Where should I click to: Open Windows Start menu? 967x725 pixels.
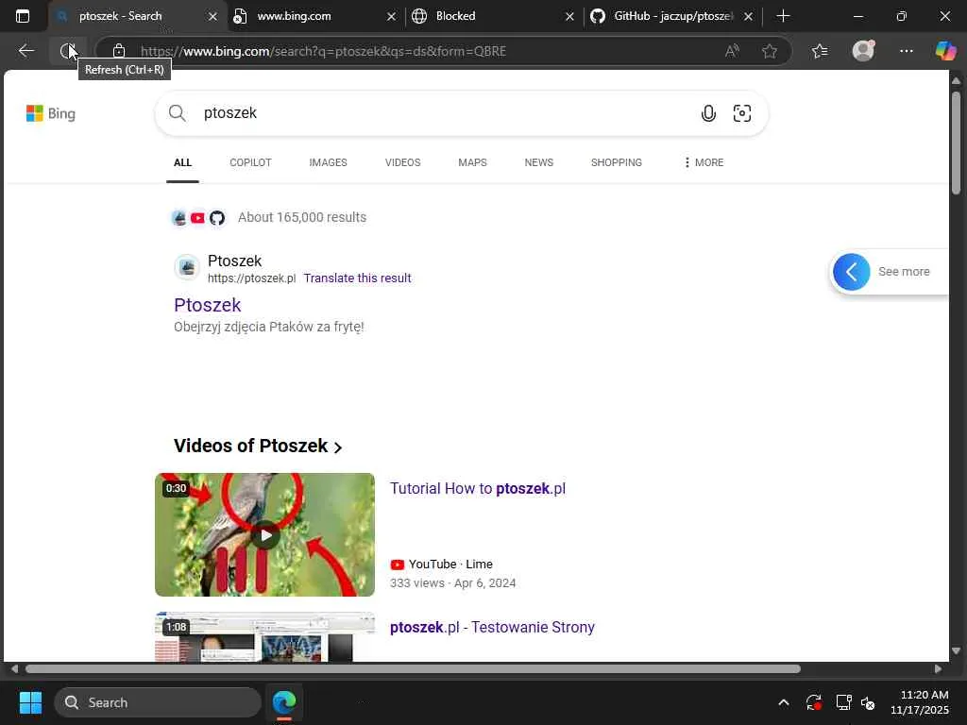tap(30, 702)
